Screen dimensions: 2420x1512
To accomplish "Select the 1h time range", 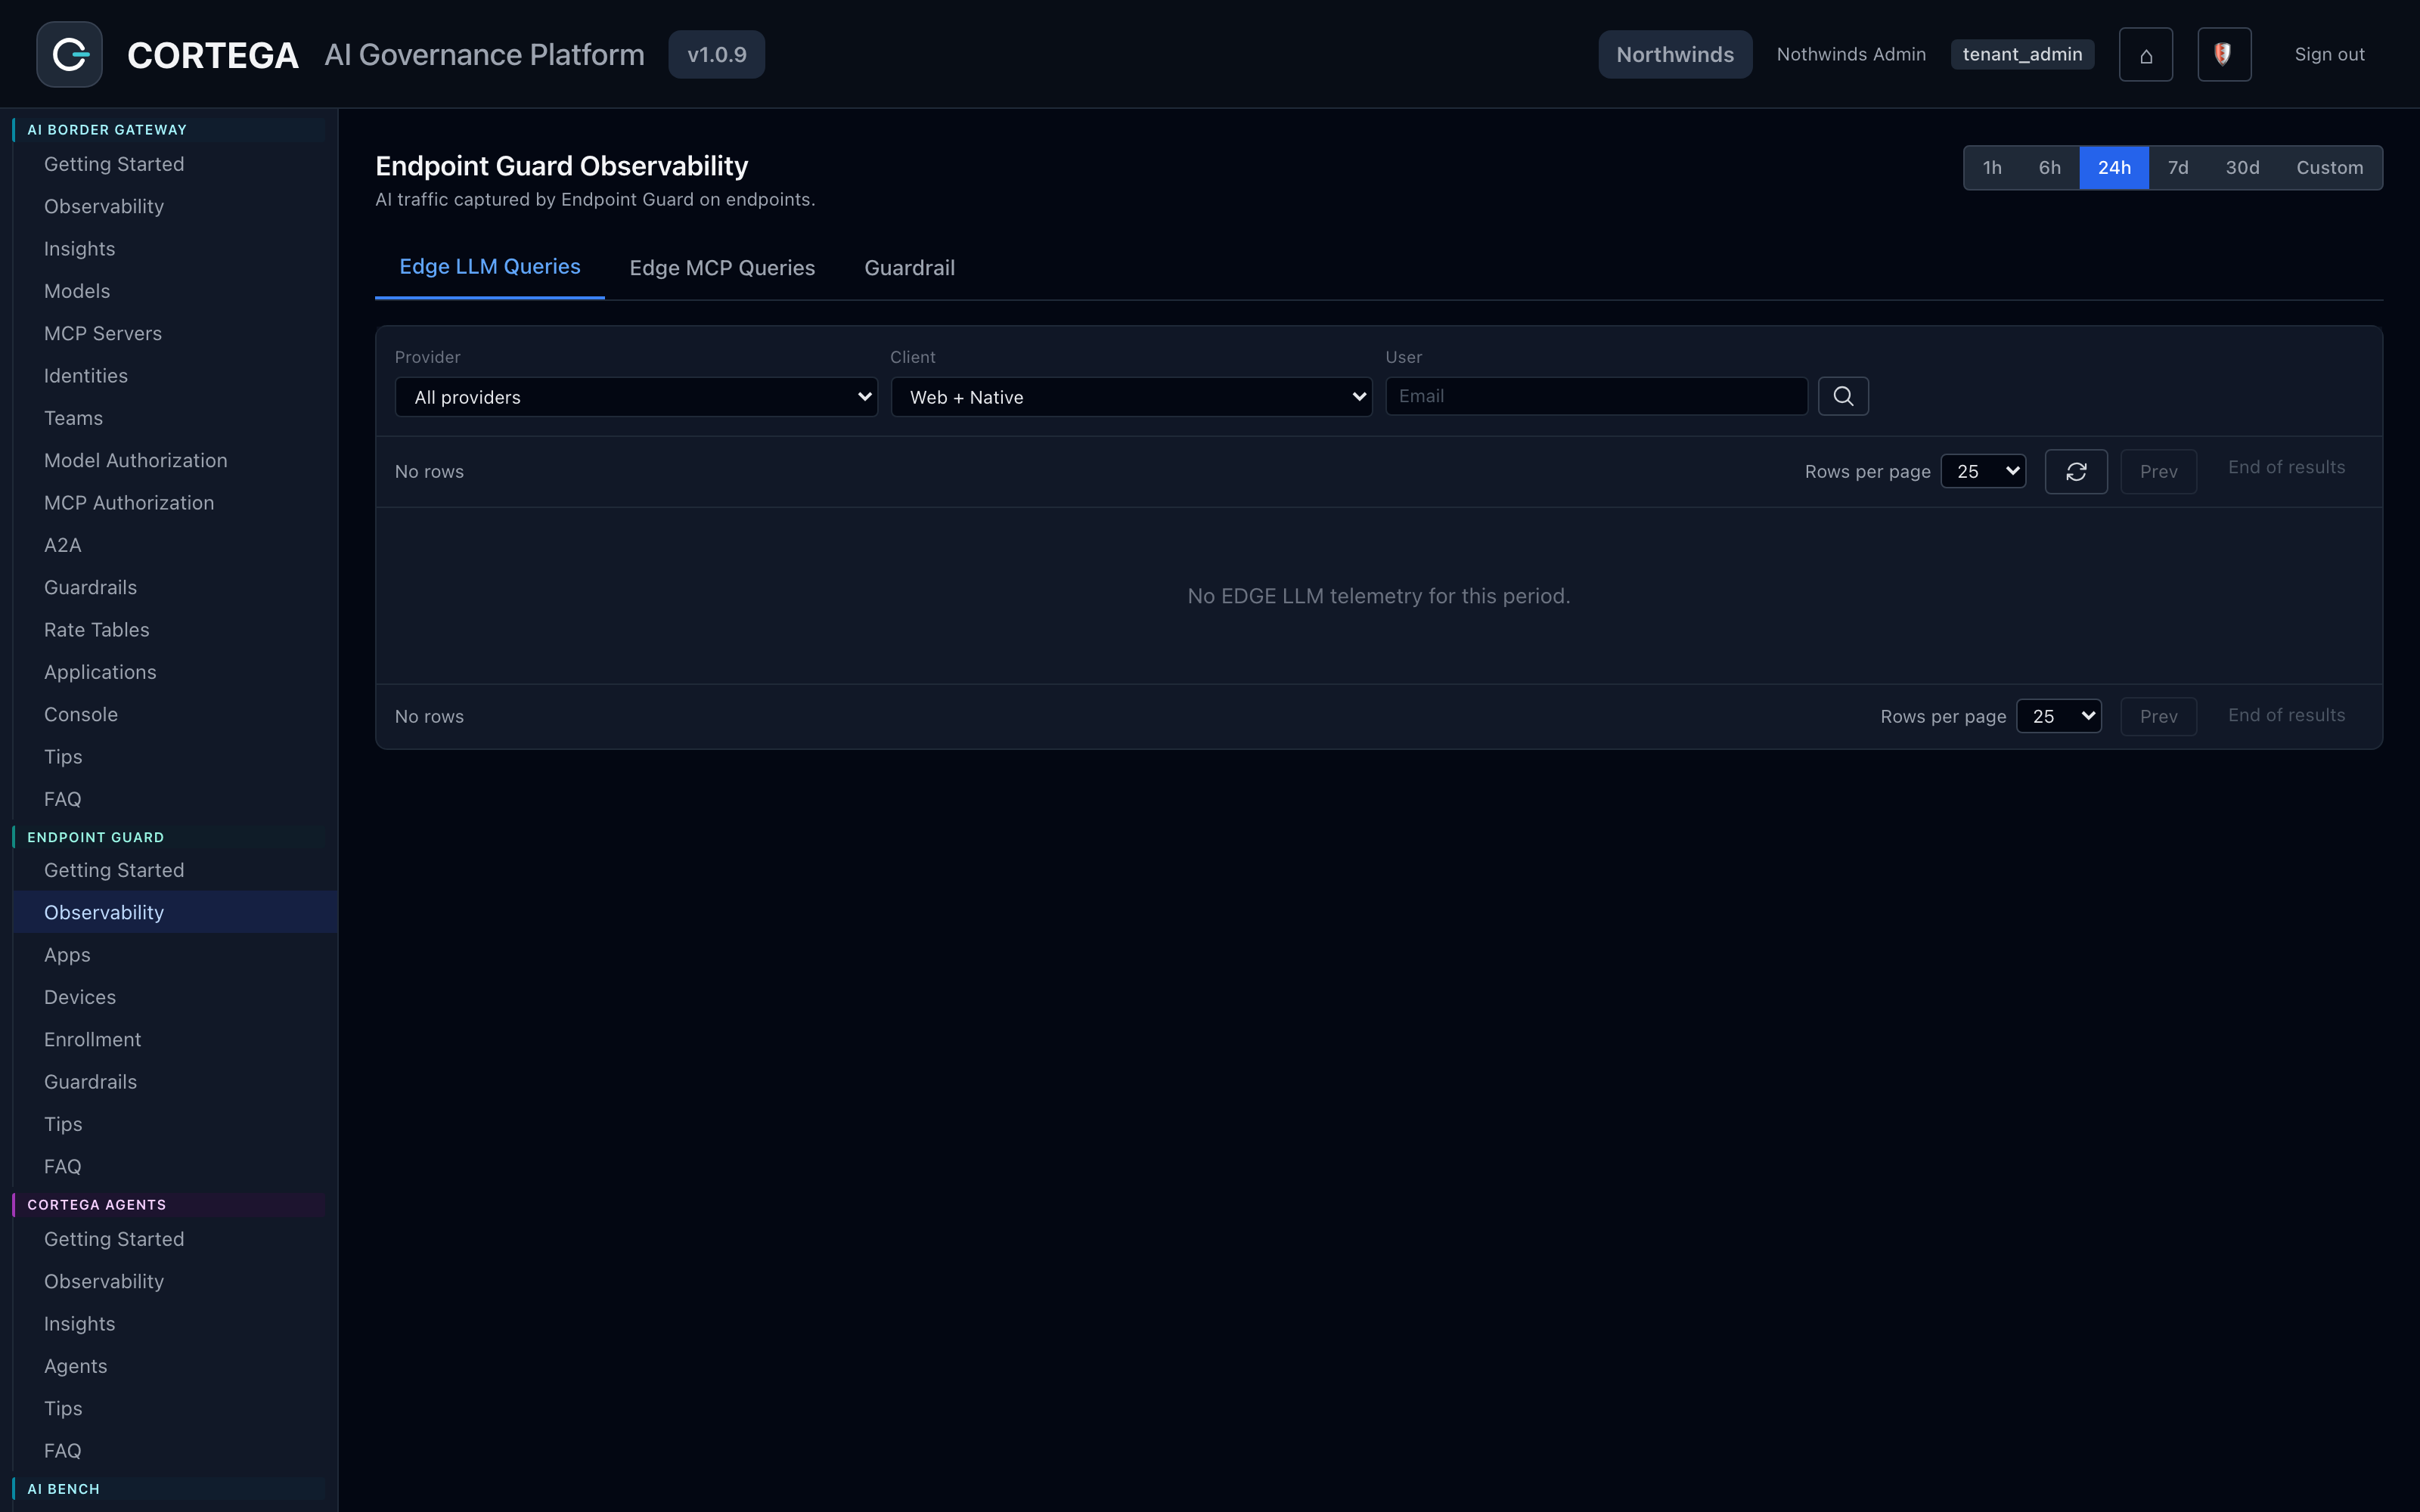I will click(1992, 167).
